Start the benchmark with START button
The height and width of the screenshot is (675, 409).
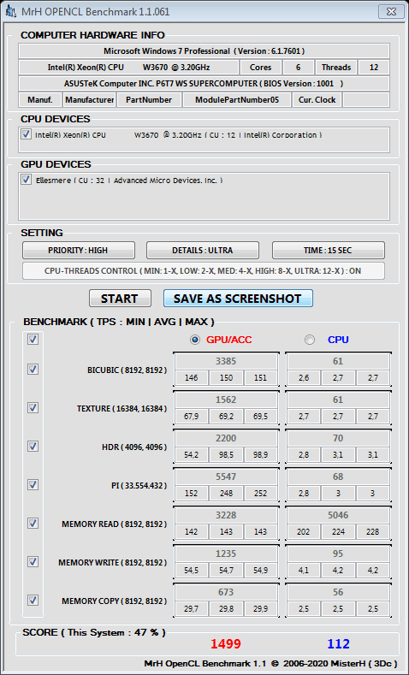[120, 299]
